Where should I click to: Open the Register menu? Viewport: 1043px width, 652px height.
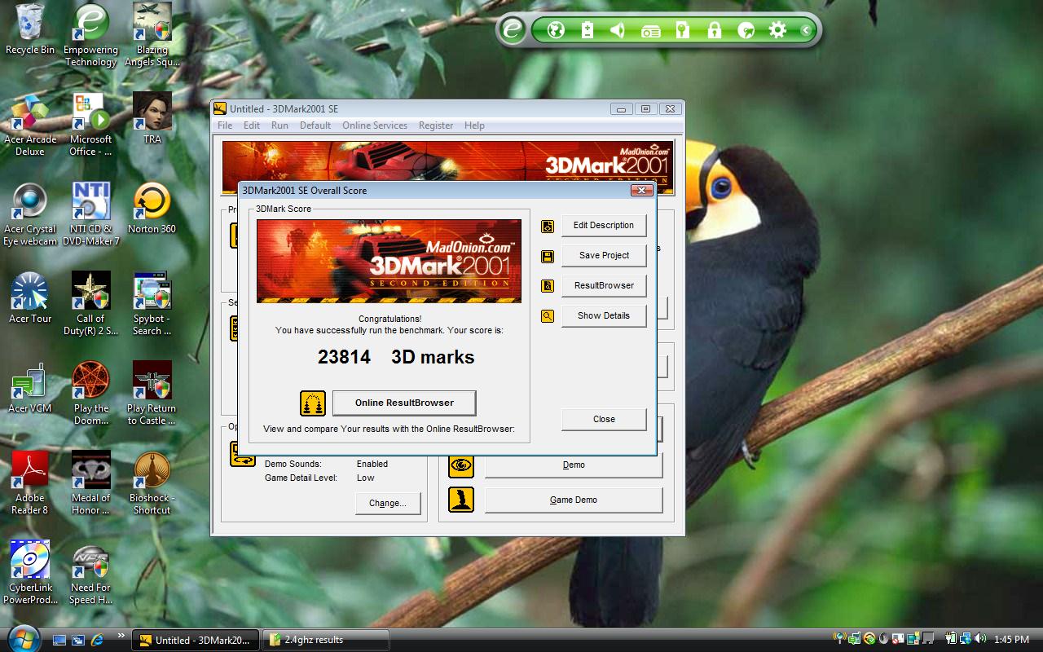coord(436,126)
